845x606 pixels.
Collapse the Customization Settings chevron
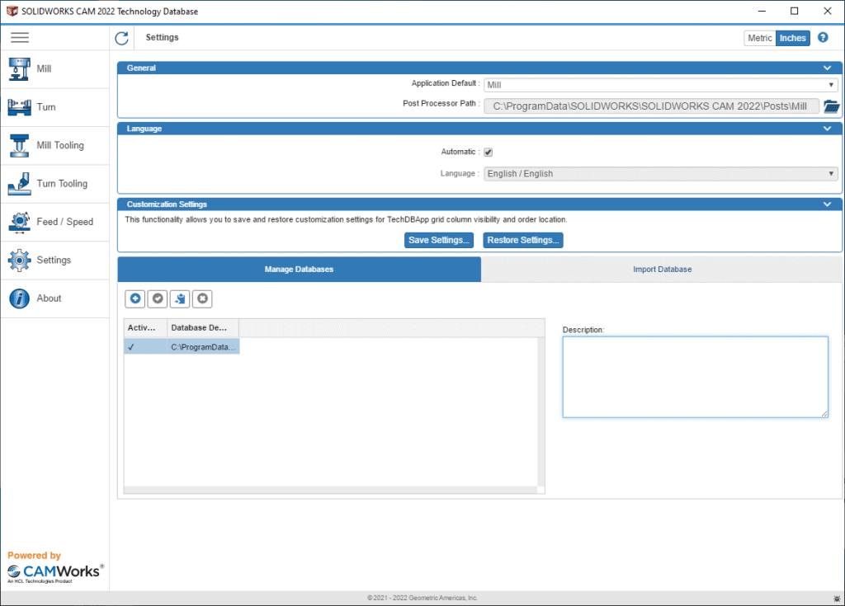[x=827, y=204]
